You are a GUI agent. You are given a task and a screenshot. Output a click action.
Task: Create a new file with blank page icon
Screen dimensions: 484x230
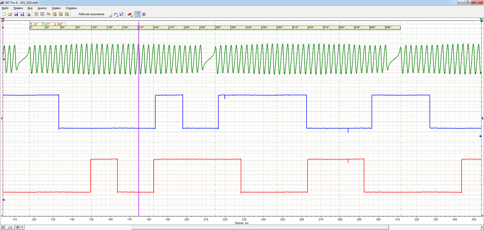(4, 14)
